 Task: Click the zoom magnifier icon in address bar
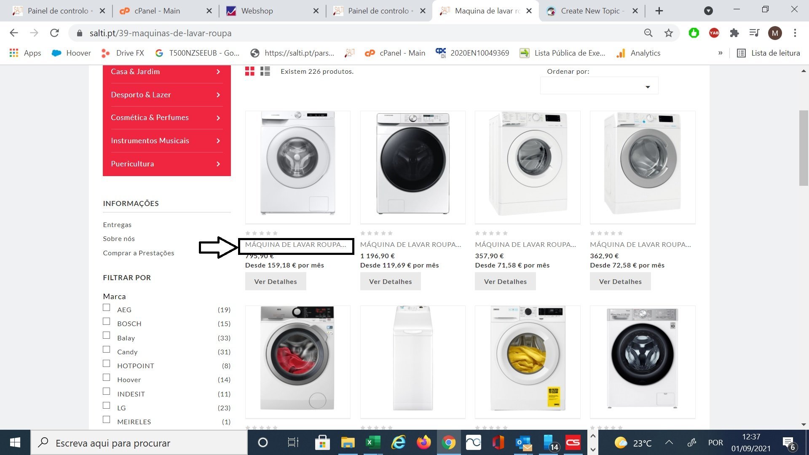tap(648, 33)
